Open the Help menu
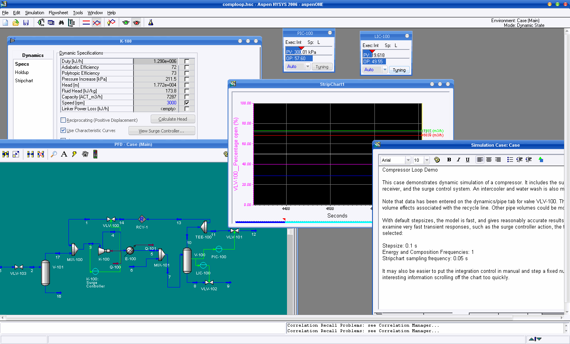The image size is (570, 344). coord(112,13)
